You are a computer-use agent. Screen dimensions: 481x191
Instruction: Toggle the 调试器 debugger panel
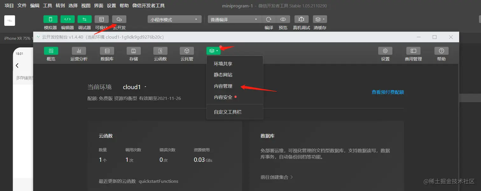pyautogui.click(x=85, y=19)
